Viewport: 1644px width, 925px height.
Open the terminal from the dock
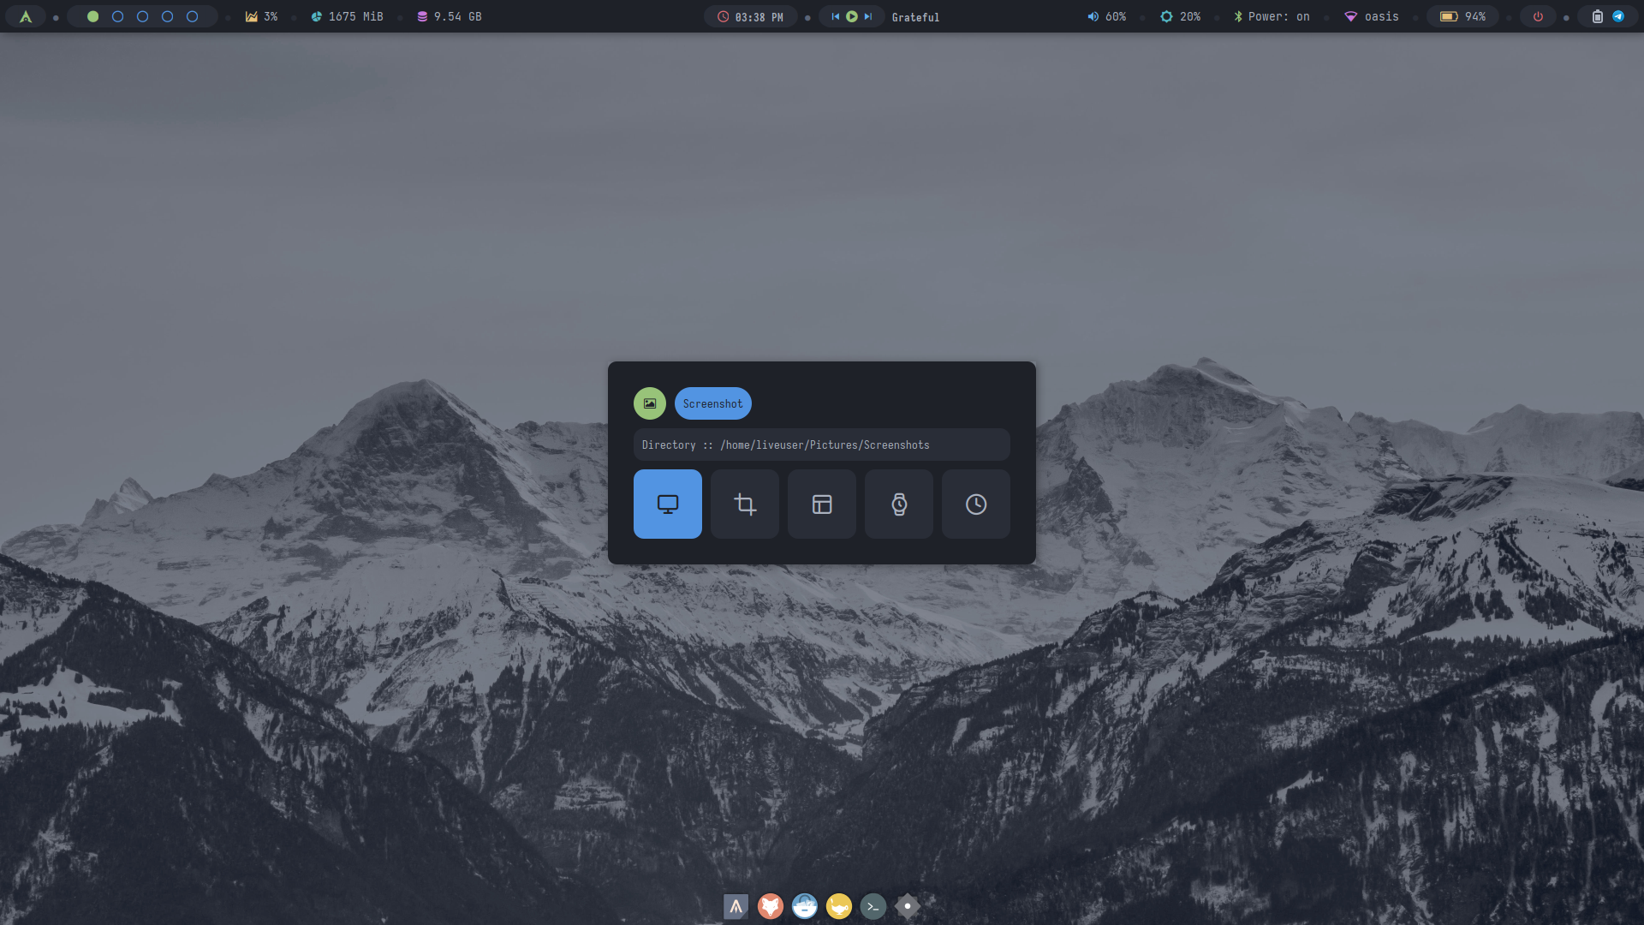point(873,906)
